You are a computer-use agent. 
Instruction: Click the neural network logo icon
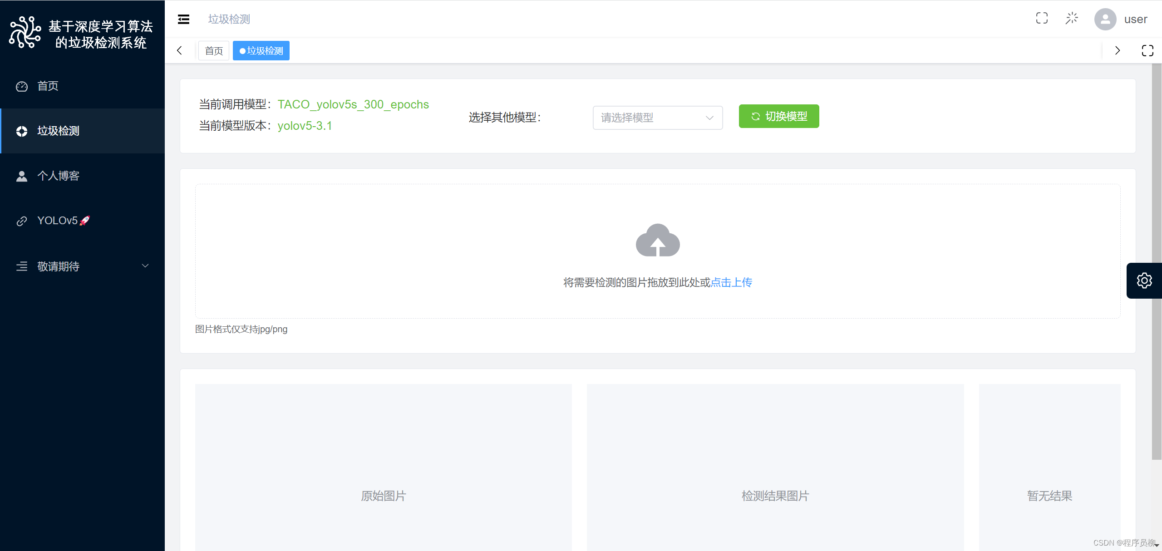pyautogui.click(x=25, y=33)
